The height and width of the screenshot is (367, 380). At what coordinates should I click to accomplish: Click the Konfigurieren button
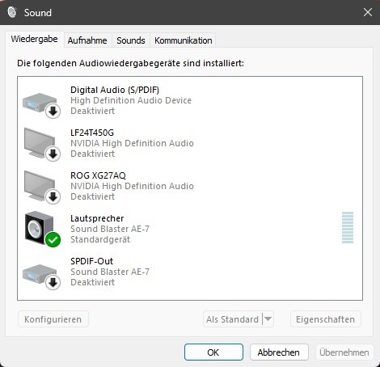click(53, 319)
